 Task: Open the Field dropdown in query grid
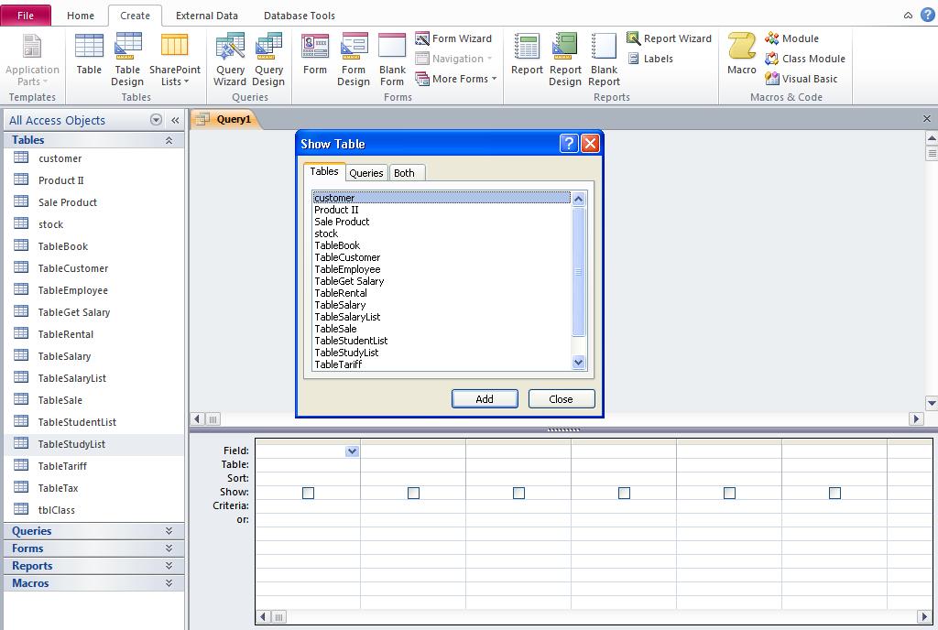click(353, 451)
